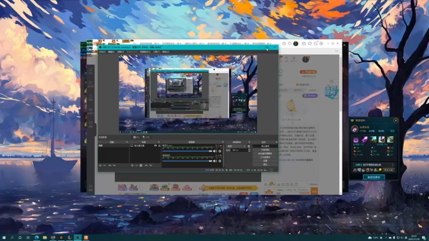Move source down with the Sources panel down arrow
The image size is (429, 241).
tap(151, 165)
